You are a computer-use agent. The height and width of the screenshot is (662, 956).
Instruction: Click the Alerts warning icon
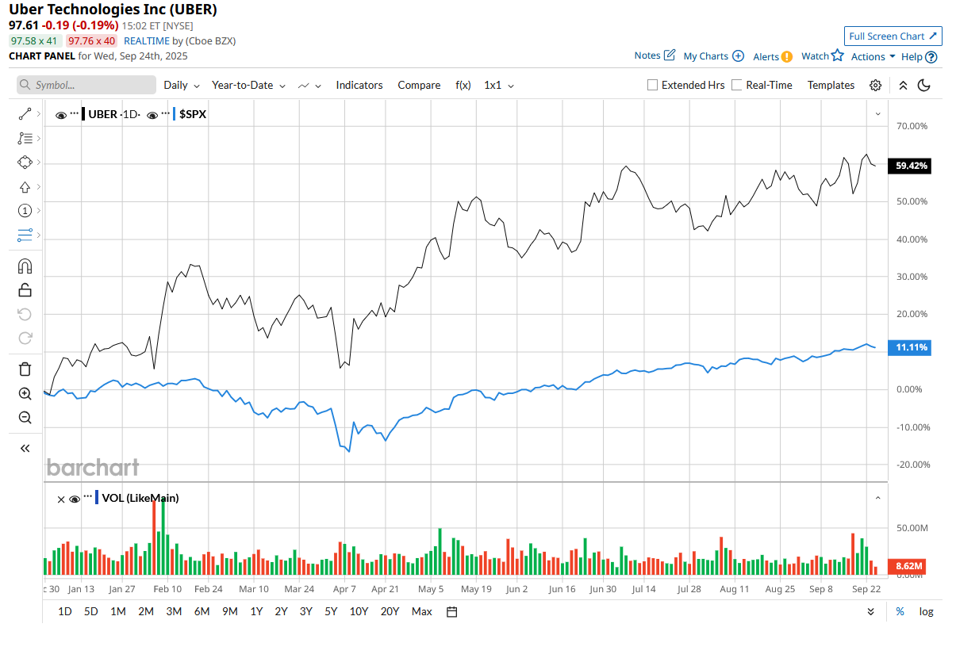[x=786, y=56]
